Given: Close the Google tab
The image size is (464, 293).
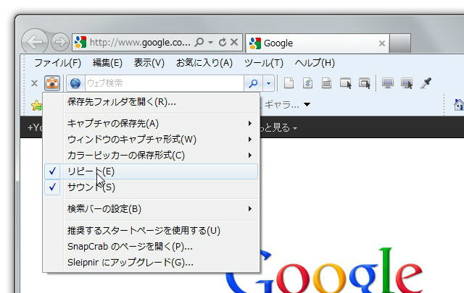Looking at the screenshot, I should pos(382,43).
